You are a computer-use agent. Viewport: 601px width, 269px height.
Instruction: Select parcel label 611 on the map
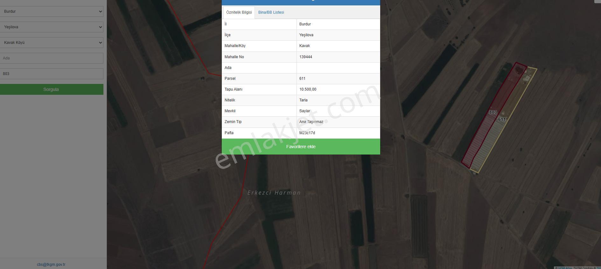tap(502, 119)
